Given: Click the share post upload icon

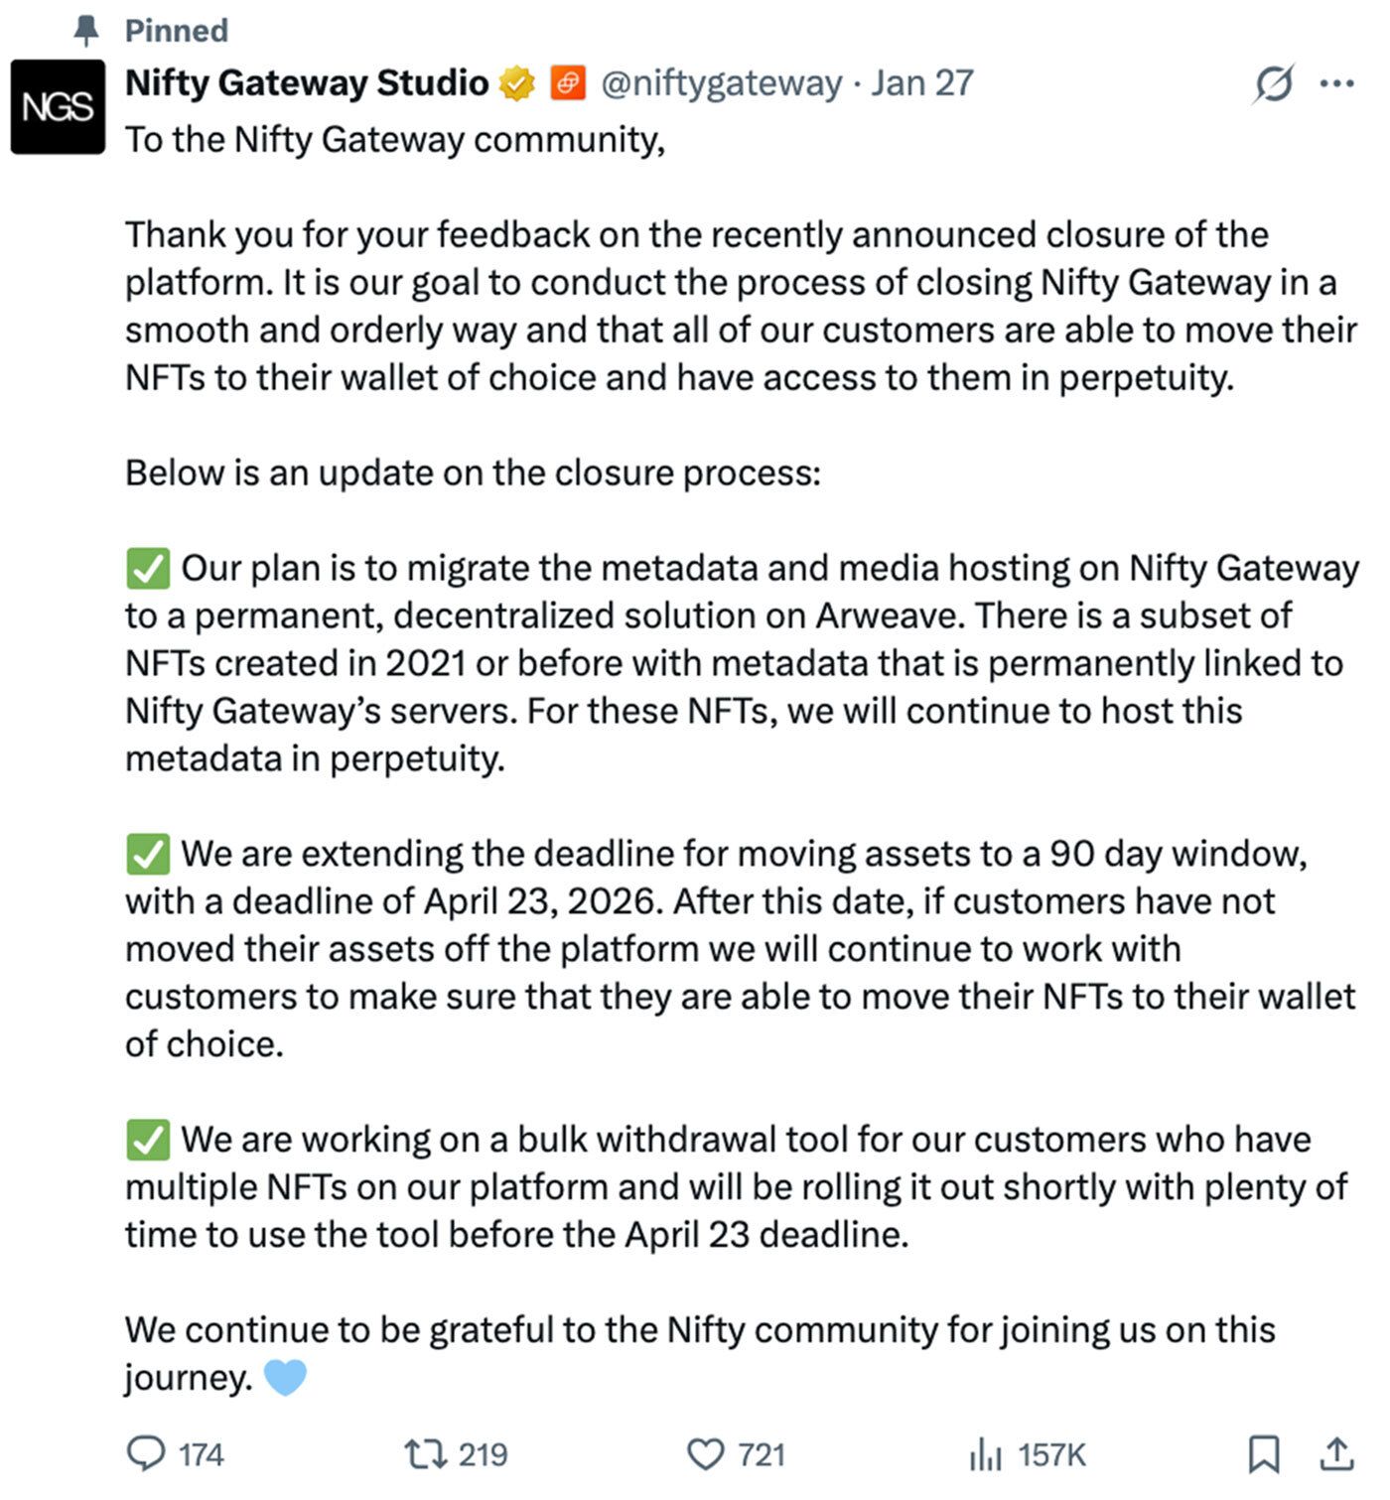Looking at the screenshot, I should (x=1336, y=1454).
